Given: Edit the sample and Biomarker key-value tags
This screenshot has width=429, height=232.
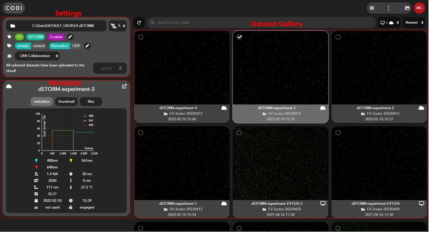Looking at the screenshot, I should pyautogui.click(x=87, y=46).
